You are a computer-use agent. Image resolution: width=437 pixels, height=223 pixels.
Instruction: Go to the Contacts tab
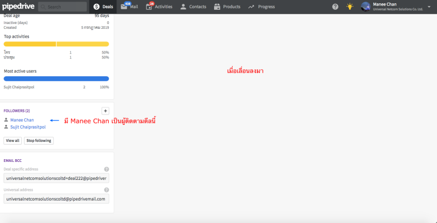pyautogui.click(x=193, y=7)
